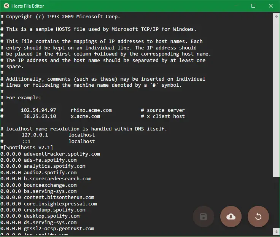Click the scrollbar up arrow

(277, 17)
